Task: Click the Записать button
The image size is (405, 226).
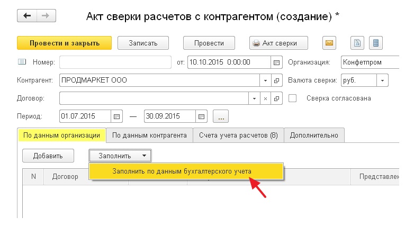Action: tap(143, 43)
